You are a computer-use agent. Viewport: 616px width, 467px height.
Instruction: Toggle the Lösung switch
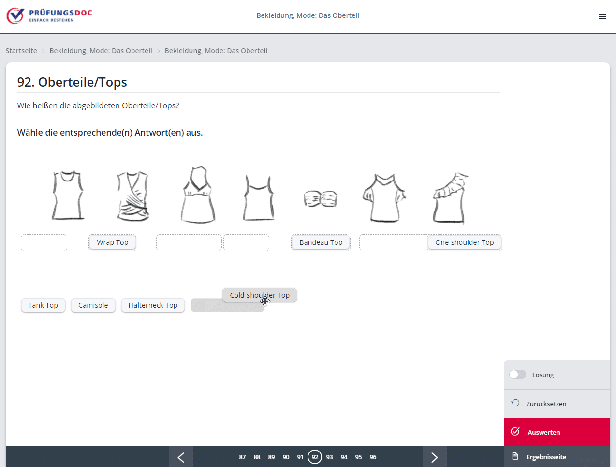tap(517, 375)
